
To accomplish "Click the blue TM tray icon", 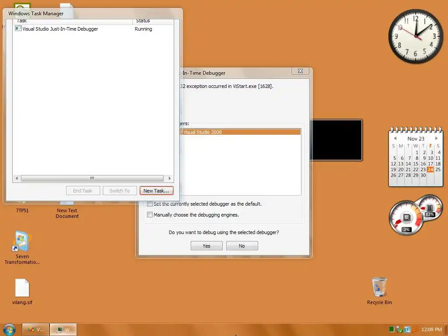I will coord(407,329).
